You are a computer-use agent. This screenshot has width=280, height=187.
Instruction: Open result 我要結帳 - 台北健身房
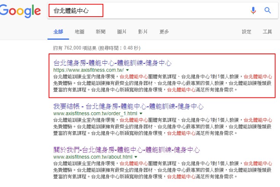tap(128, 107)
